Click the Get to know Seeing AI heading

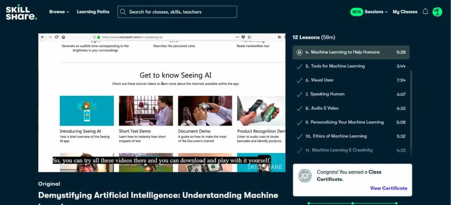(x=175, y=76)
